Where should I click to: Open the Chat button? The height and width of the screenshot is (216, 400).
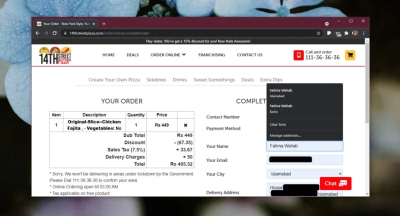click(335, 183)
